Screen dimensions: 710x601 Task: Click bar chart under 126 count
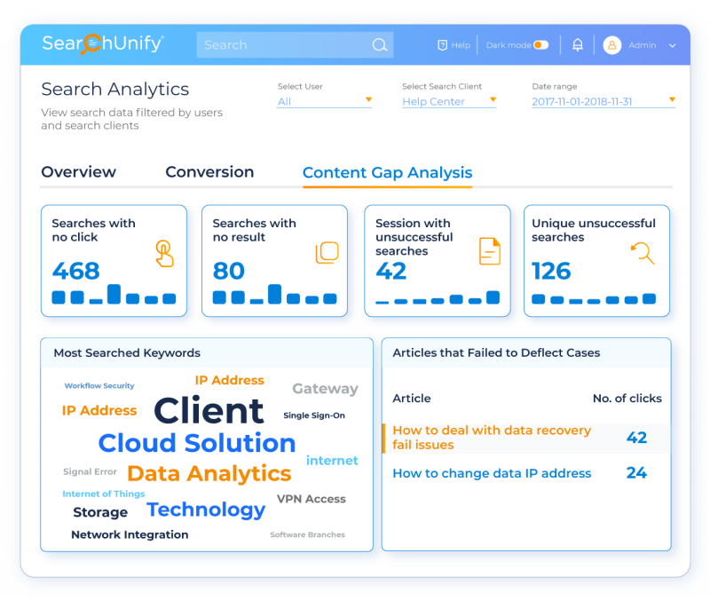594,299
